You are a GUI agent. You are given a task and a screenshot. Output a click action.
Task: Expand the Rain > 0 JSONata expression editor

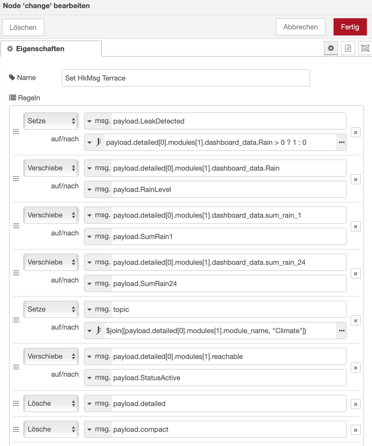tap(341, 142)
